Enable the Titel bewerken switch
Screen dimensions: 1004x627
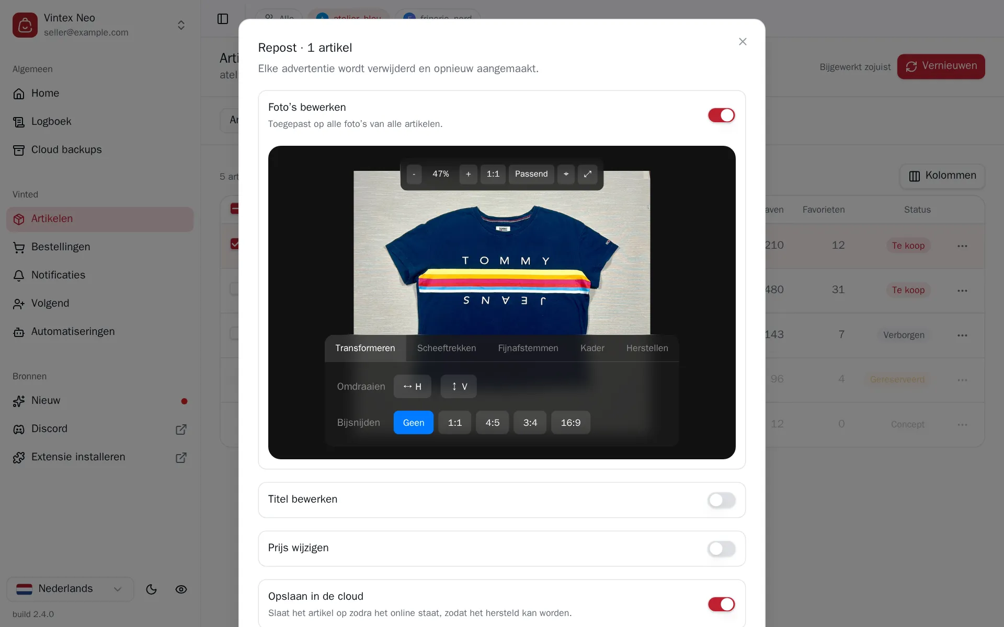point(721,500)
